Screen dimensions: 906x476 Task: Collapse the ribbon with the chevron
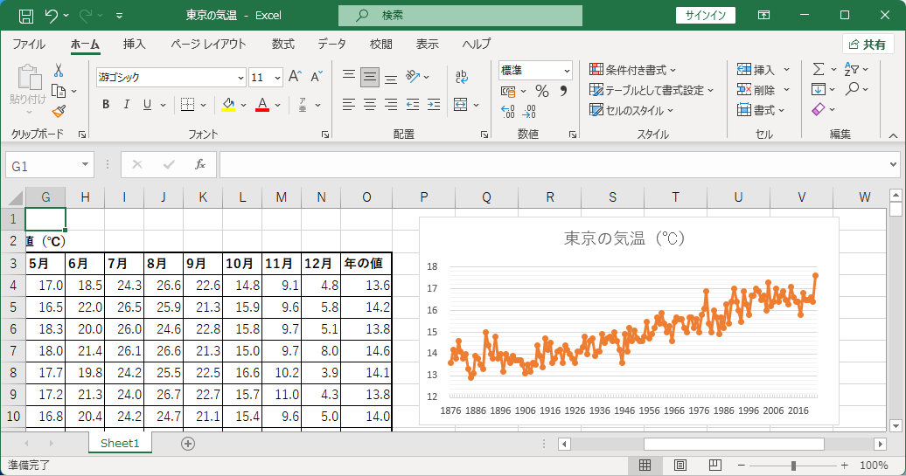pyautogui.click(x=893, y=135)
